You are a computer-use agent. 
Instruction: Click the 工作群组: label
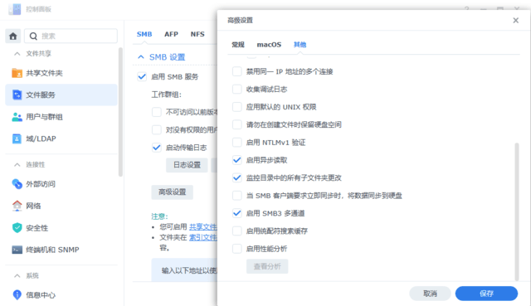tap(166, 95)
